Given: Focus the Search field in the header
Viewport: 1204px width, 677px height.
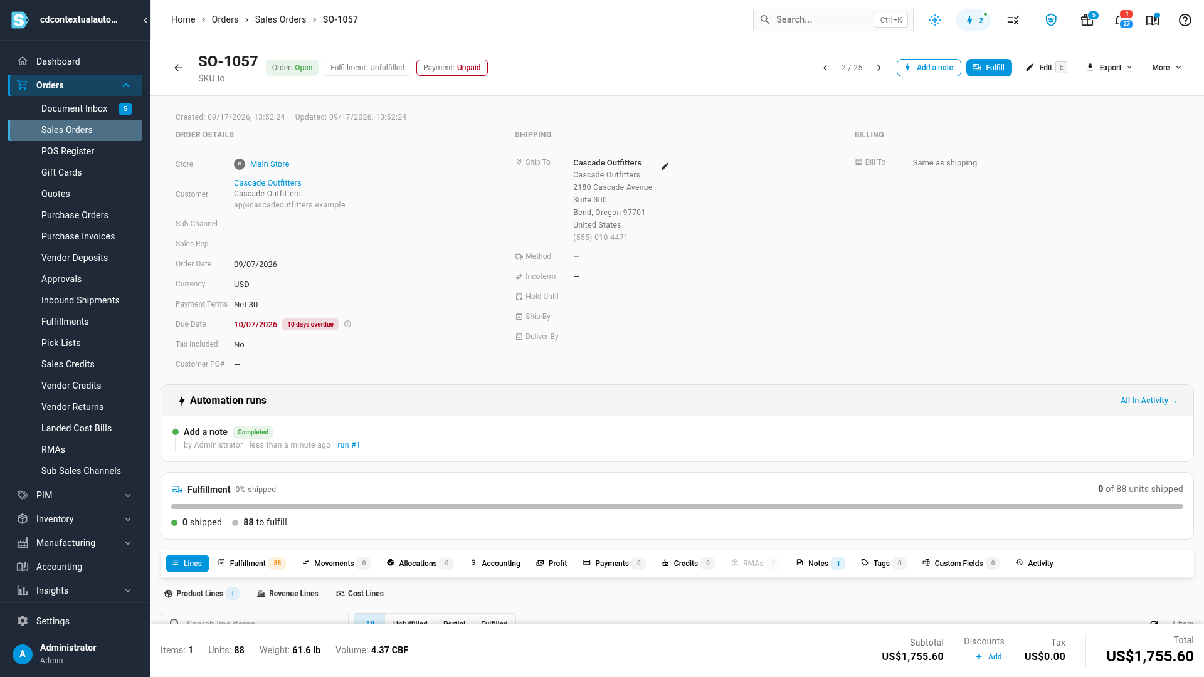Looking at the screenshot, I should [x=833, y=20].
